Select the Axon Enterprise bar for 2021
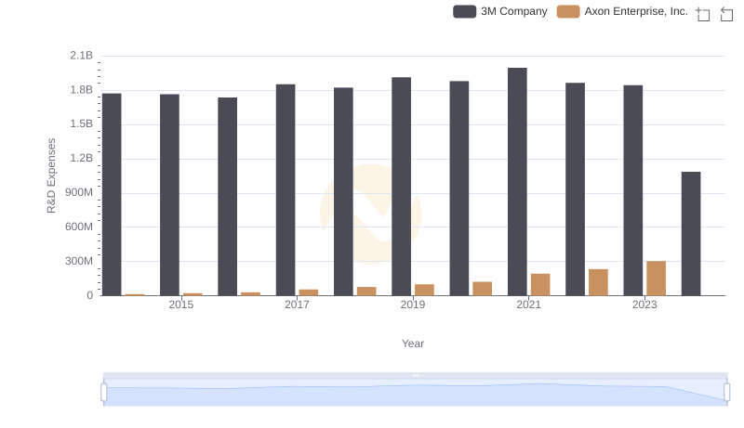Screen dimensions: 744x428 tap(540, 284)
